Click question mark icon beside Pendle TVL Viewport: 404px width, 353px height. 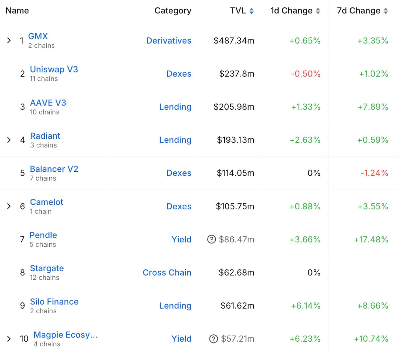[211, 239]
